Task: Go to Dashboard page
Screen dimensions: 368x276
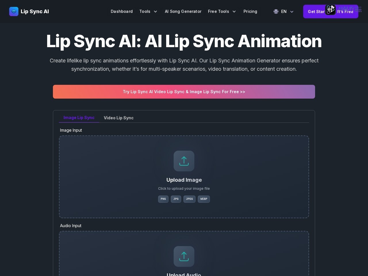Action: [x=122, y=11]
